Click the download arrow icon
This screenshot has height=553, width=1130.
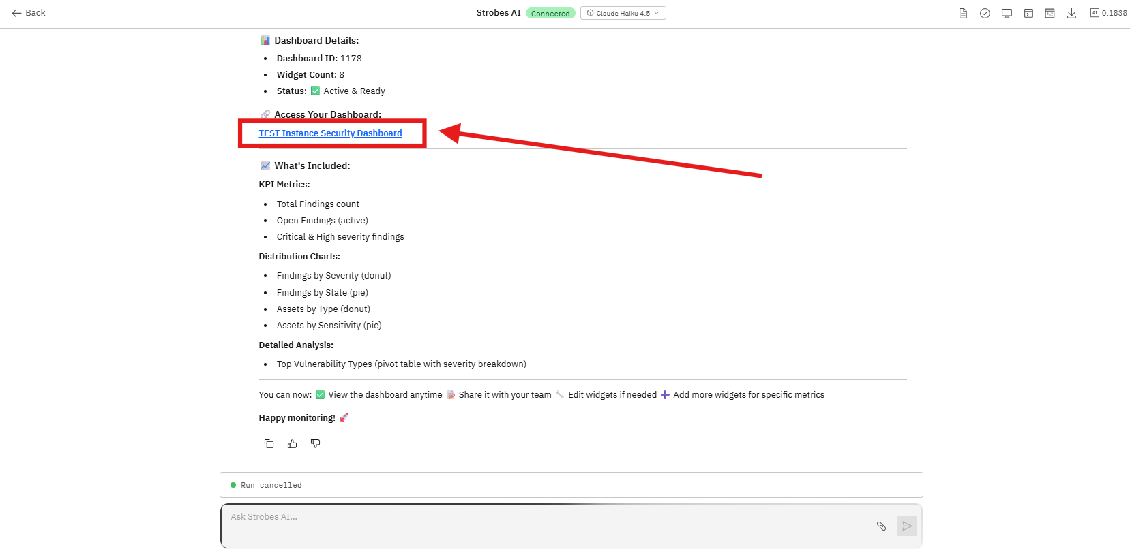pyautogui.click(x=1072, y=13)
